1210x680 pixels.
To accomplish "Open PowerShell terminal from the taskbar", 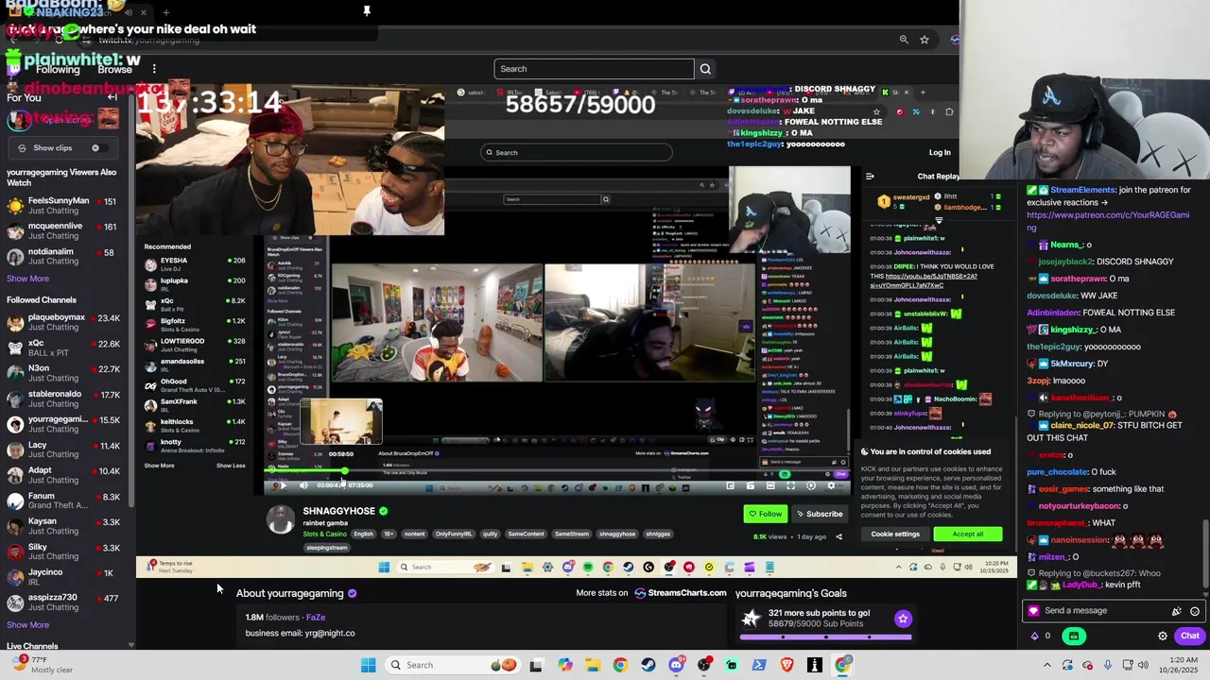I will (759, 665).
